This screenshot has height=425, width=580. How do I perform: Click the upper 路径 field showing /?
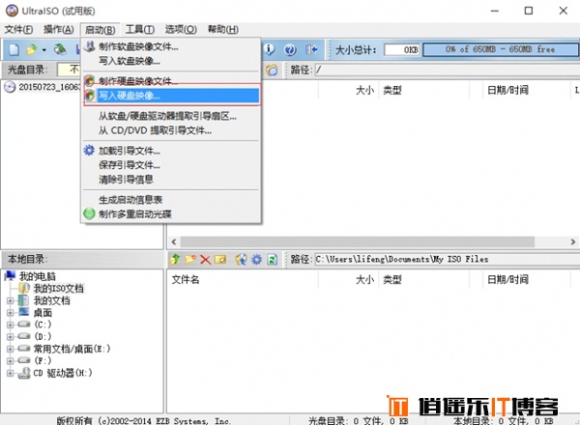tap(447, 70)
